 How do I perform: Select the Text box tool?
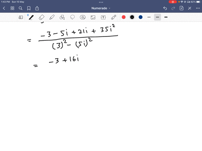[x=103, y=17]
